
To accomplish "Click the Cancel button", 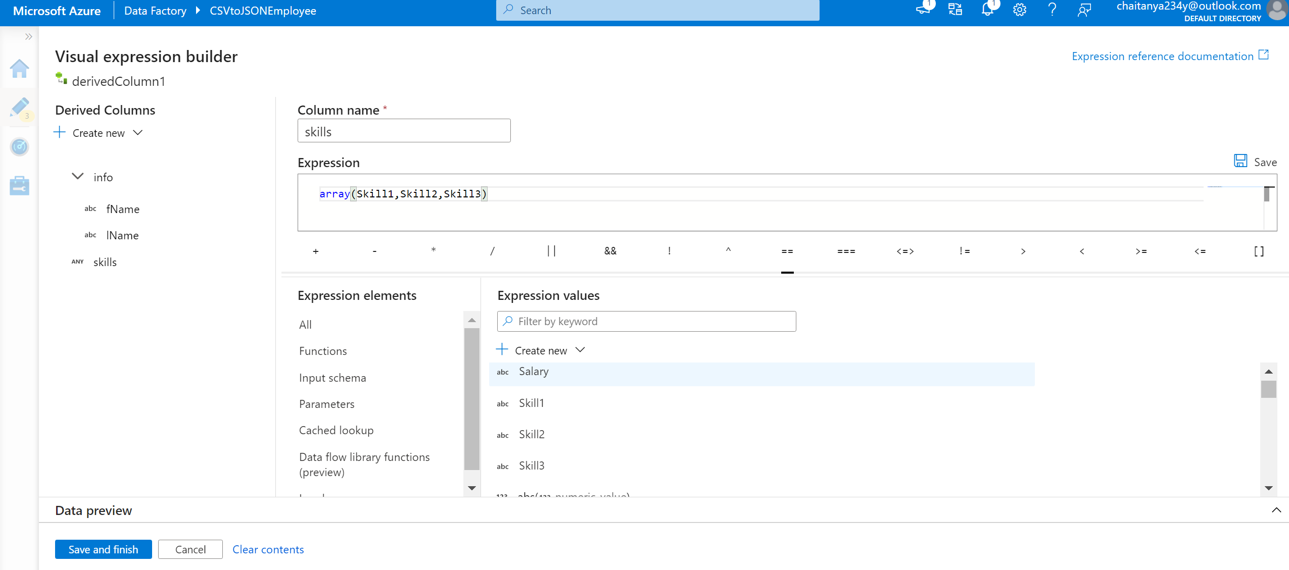I will pyautogui.click(x=190, y=549).
